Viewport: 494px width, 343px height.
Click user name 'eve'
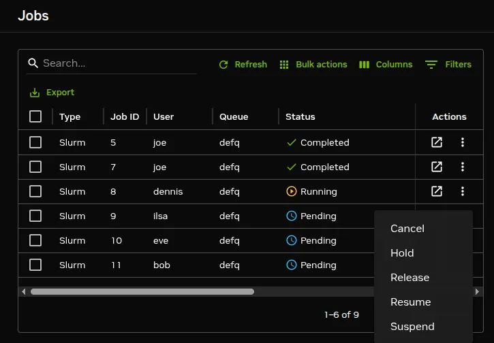tap(161, 241)
